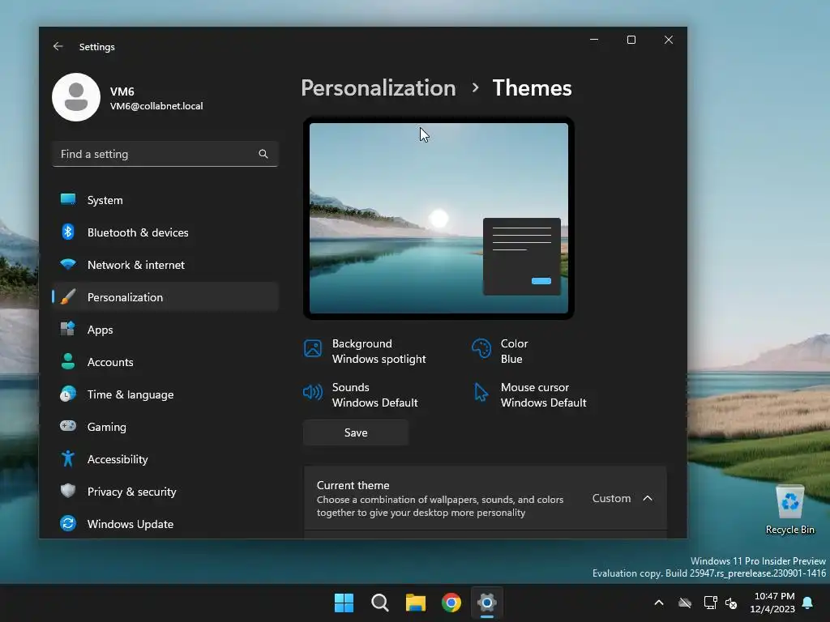Click the Mouse cursor pointer icon

pyautogui.click(x=481, y=393)
